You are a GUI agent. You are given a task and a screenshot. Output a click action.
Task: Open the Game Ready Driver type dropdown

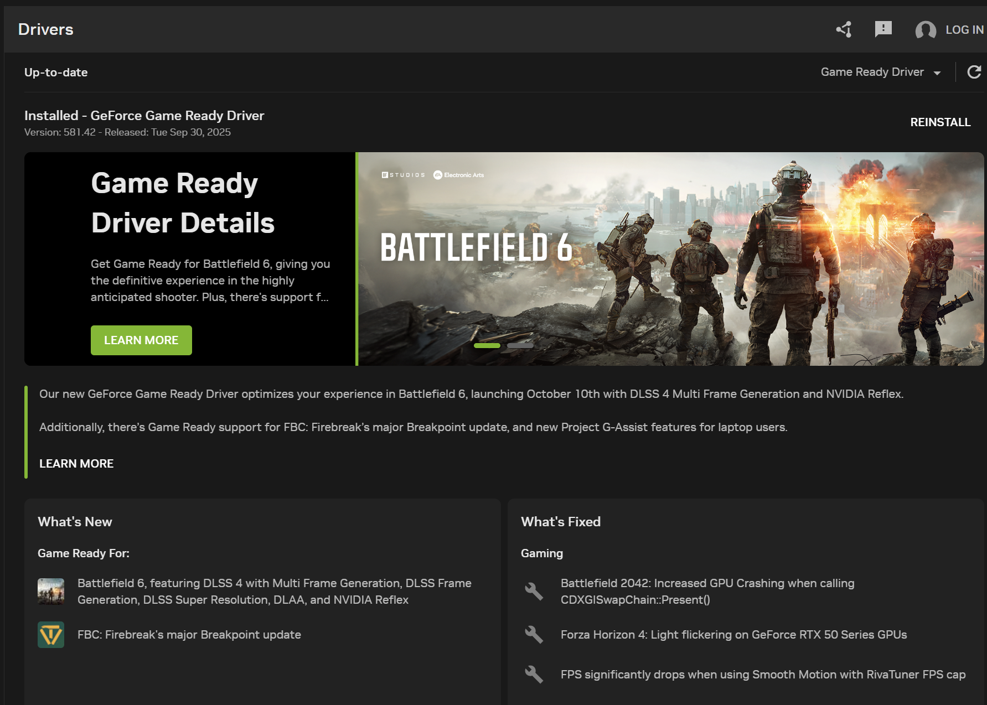881,72
